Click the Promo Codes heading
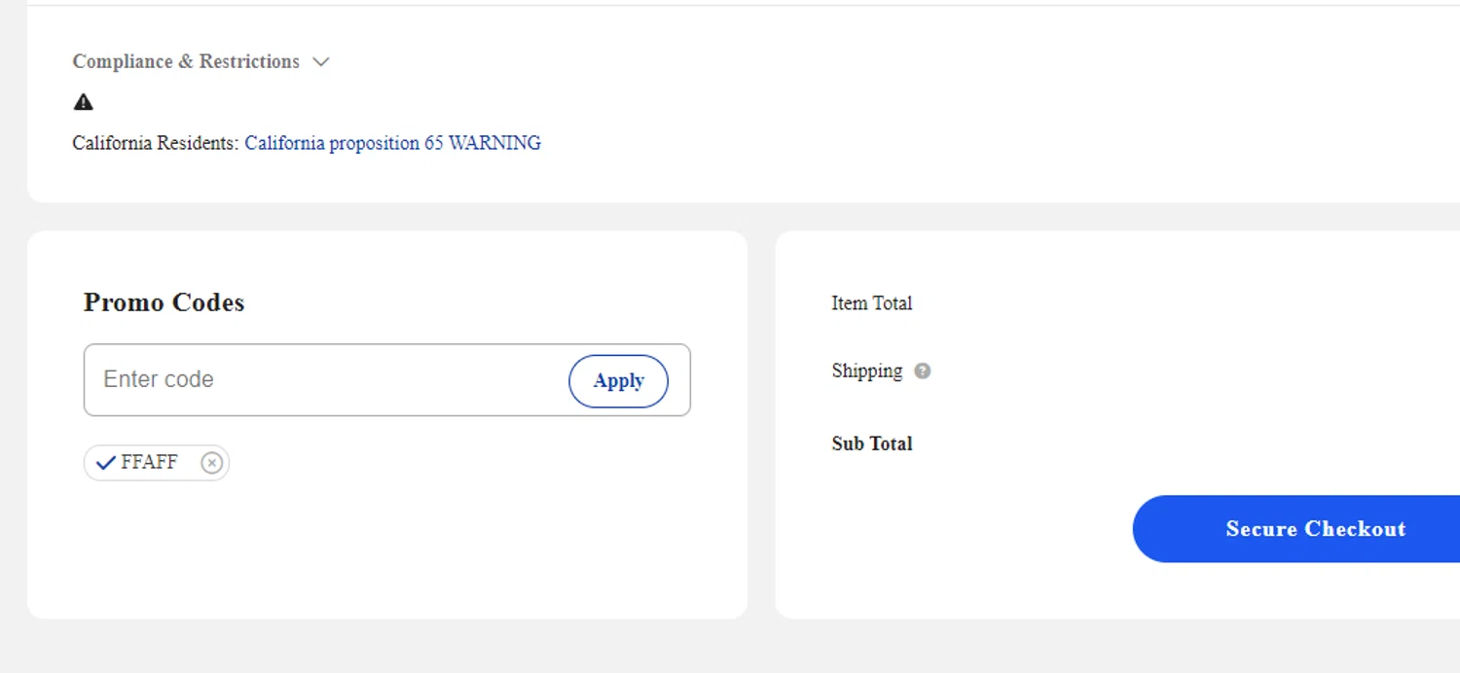The height and width of the screenshot is (673, 1460). click(164, 302)
